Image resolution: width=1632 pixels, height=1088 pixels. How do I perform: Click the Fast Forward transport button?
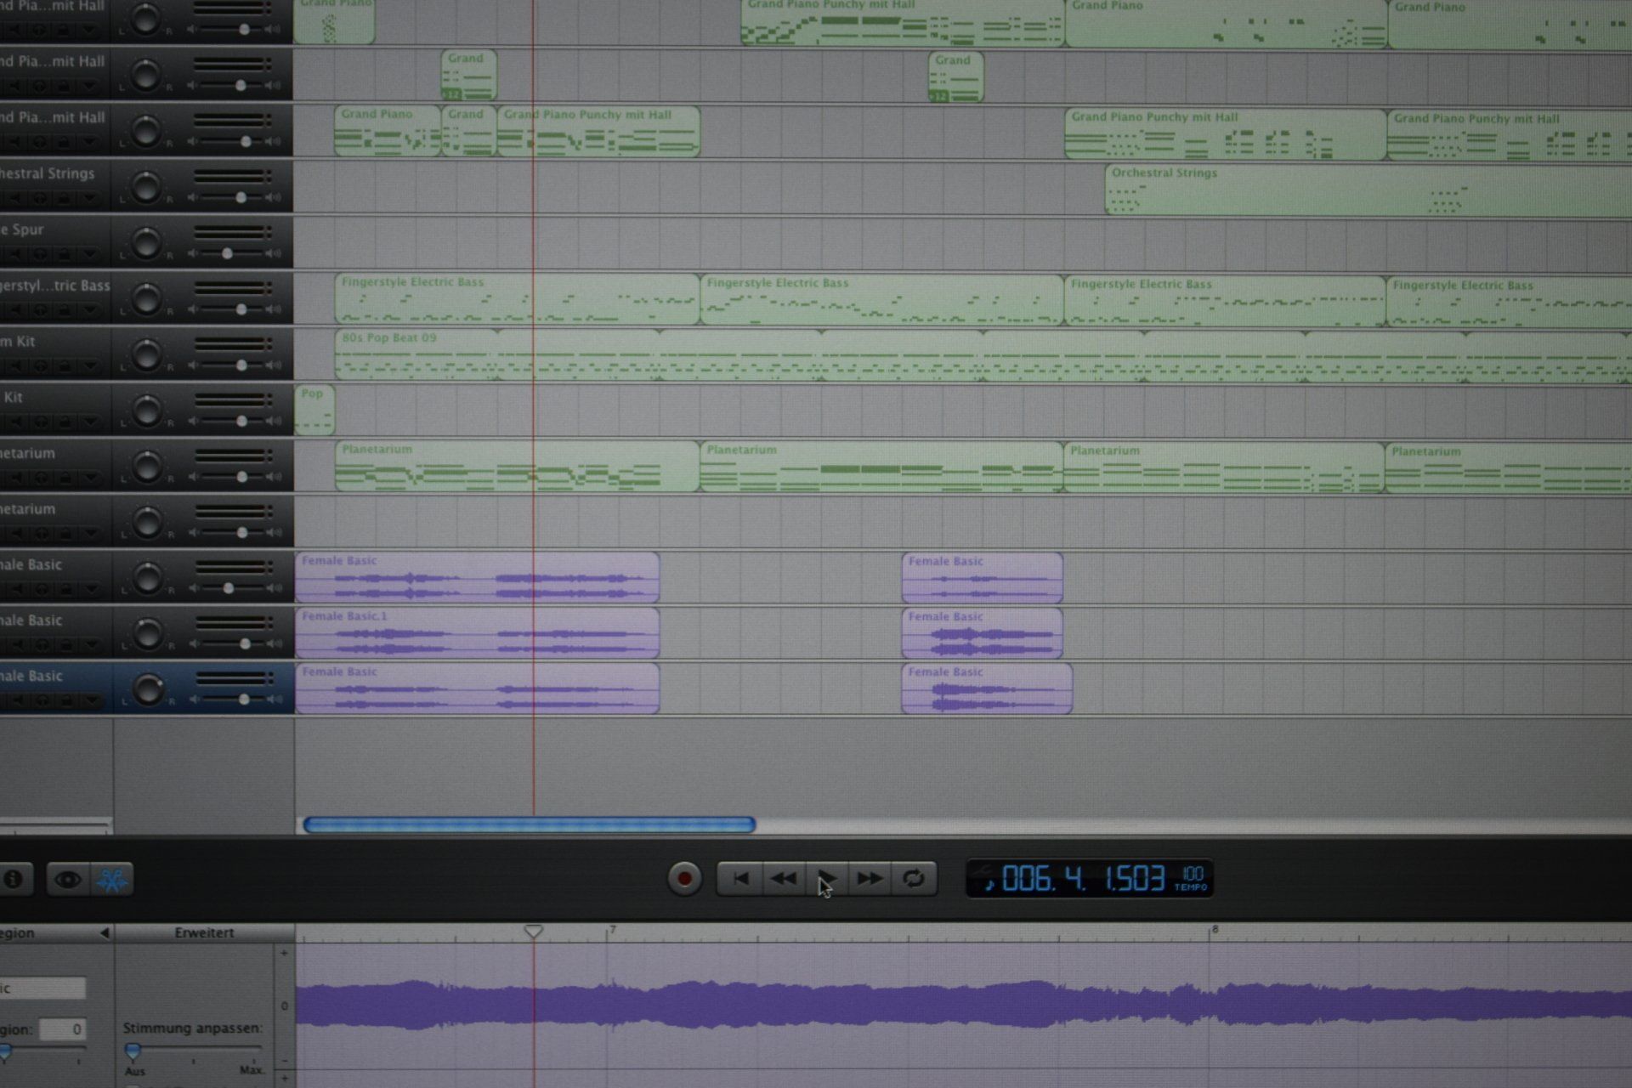tap(870, 878)
